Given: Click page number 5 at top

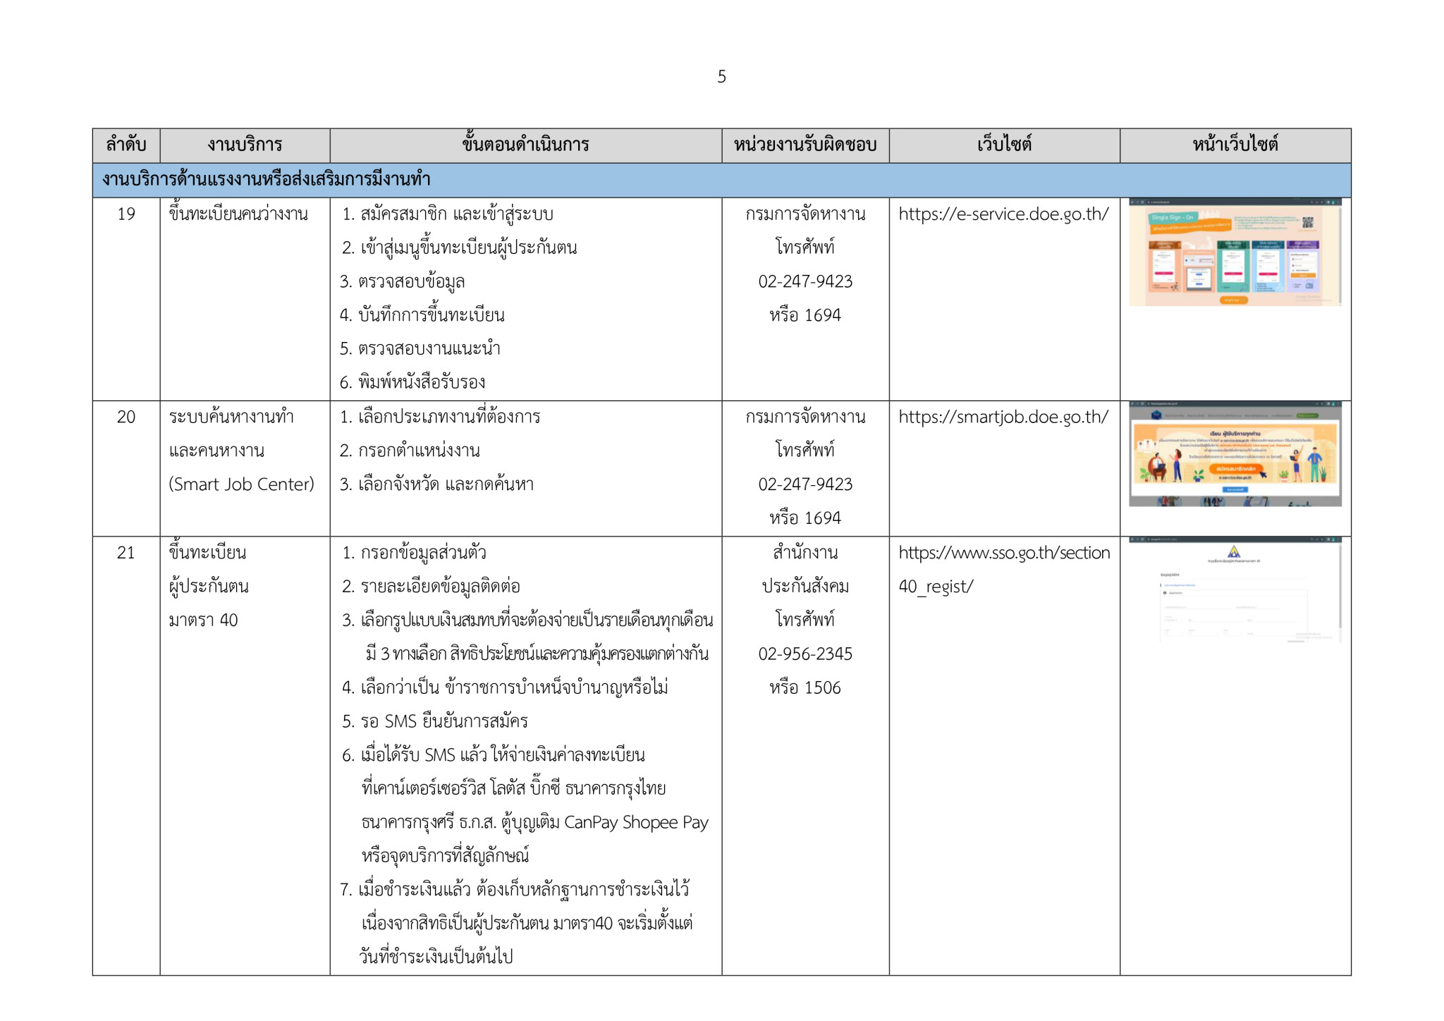Looking at the screenshot, I should point(721,77).
